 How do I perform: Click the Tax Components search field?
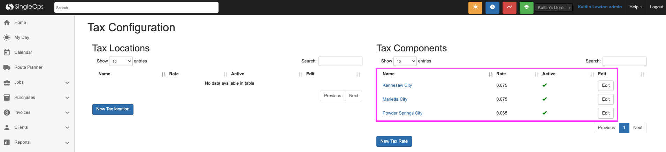(x=624, y=61)
